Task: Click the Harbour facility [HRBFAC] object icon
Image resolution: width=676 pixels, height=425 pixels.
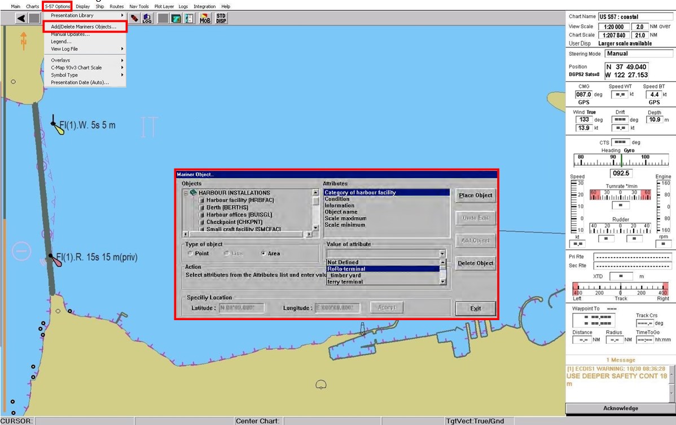Action: click(x=201, y=200)
